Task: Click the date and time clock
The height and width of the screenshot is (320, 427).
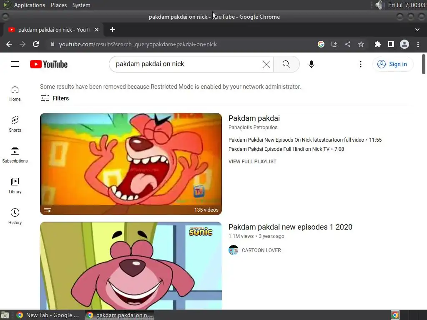Action: tap(406, 5)
